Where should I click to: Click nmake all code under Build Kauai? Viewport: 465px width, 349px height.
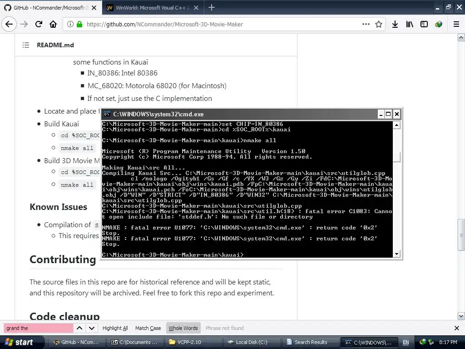[x=77, y=148]
